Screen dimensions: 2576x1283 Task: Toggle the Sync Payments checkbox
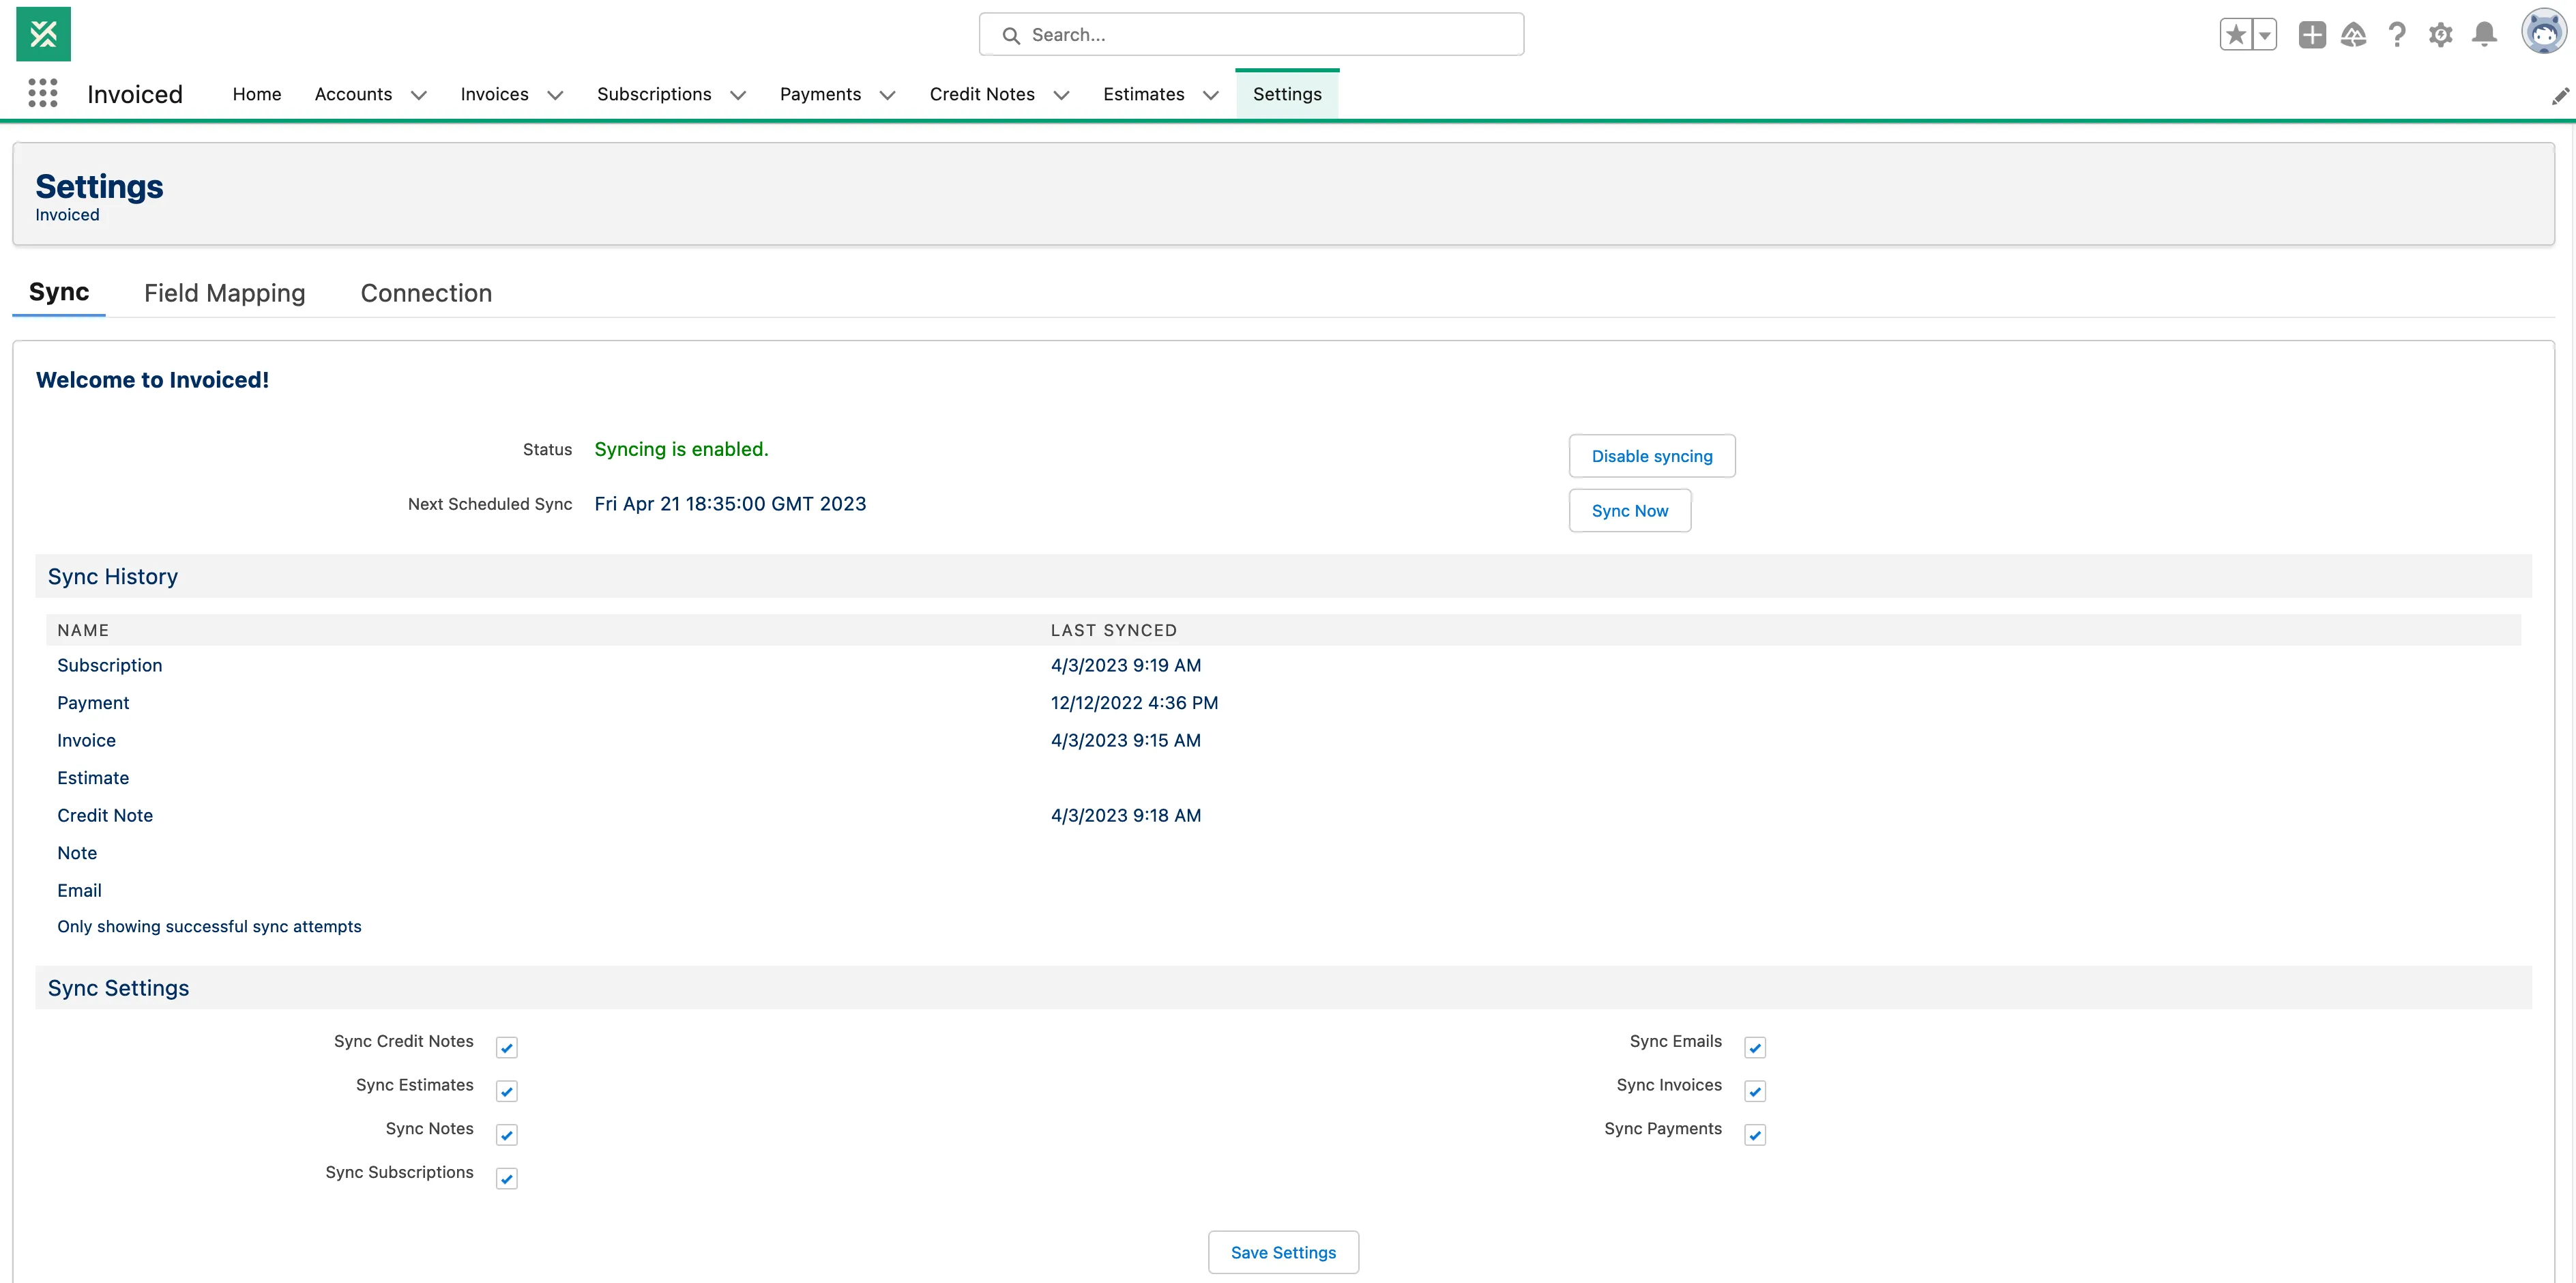pos(1755,1135)
